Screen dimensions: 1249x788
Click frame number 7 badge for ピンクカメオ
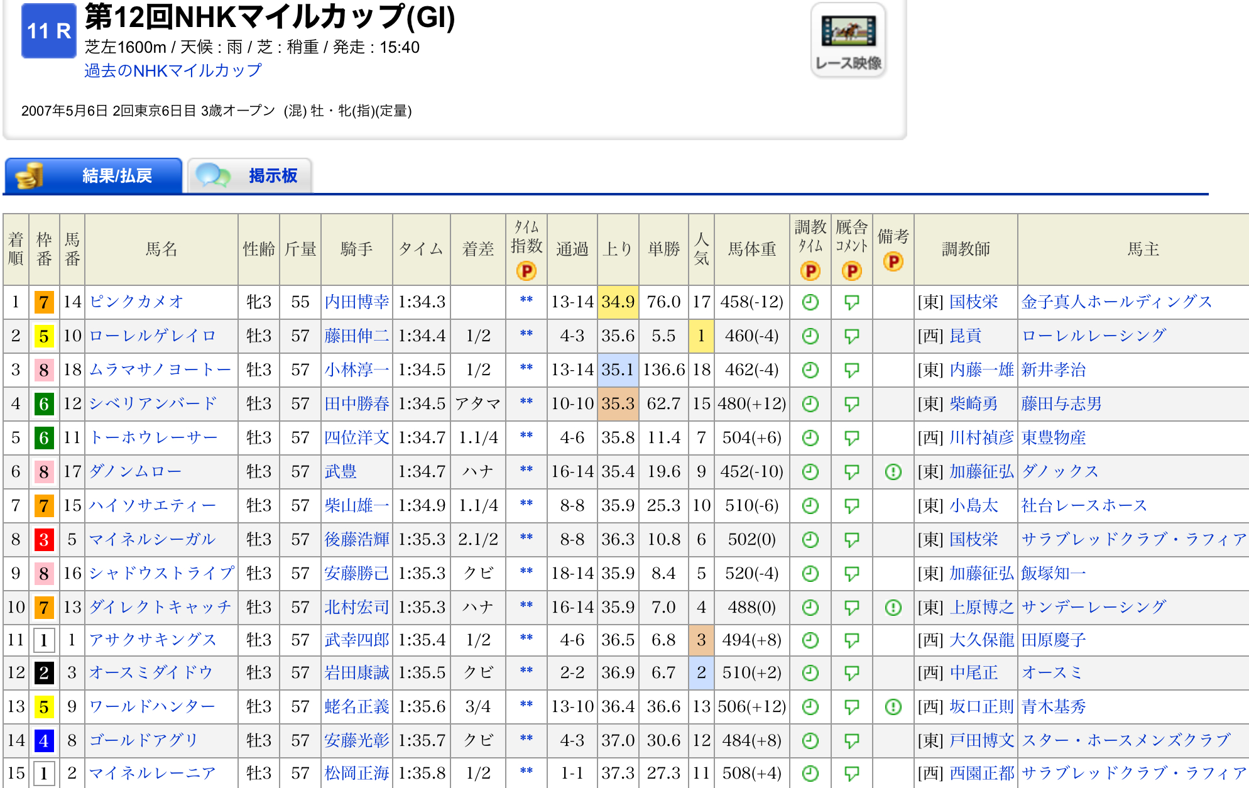point(44,302)
